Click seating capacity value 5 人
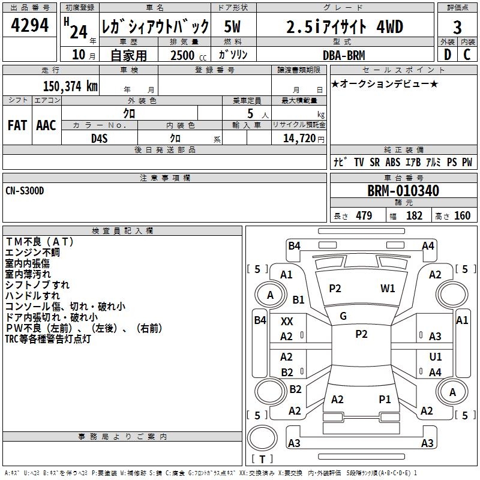The width and height of the screenshot is (480, 480). (258, 114)
